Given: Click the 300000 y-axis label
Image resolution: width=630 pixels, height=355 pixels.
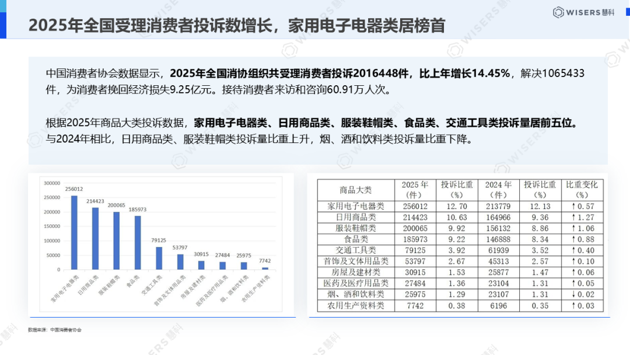Looking at the screenshot, I should coord(52,183).
